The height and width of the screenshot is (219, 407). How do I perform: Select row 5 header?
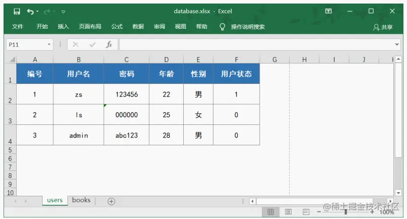10,150
